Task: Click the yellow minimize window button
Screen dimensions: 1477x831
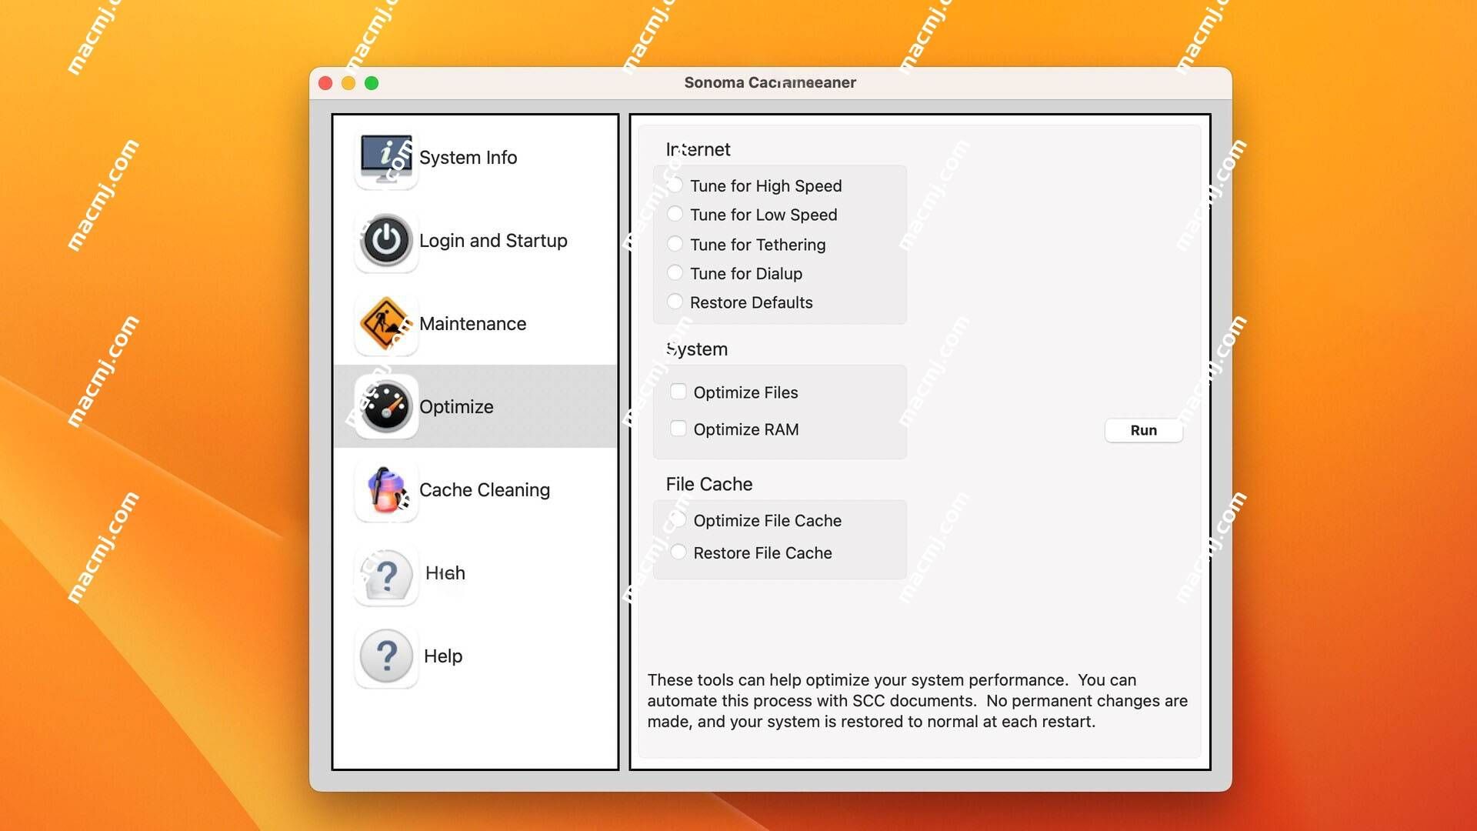Action: pos(348,83)
